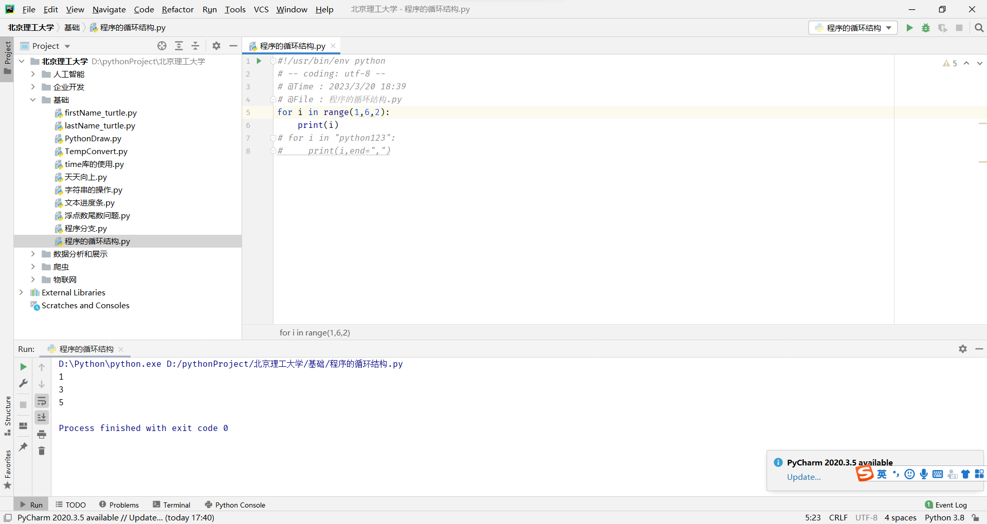
Task: Select the 程序的循环结构.py editor tab
Action: 292,46
